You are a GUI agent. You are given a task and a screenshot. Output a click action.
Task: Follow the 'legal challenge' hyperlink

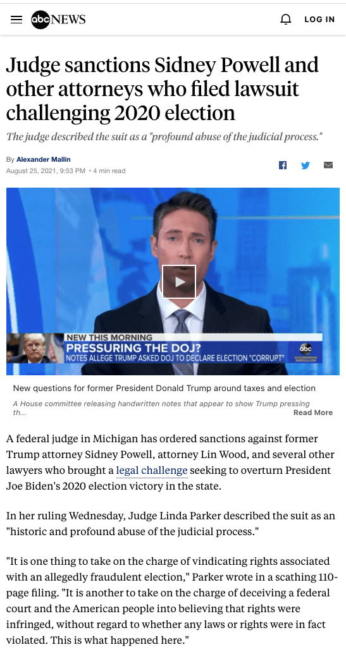click(x=152, y=470)
